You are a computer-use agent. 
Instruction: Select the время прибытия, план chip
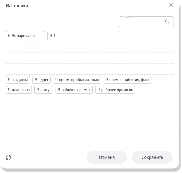pyautogui.click(x=77, y=80)
